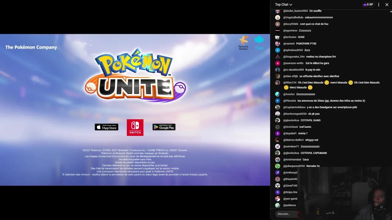Open @Azurixz's avatar
Image resolution: width=392 pixels, height=220 pixels.
point(277,94)
